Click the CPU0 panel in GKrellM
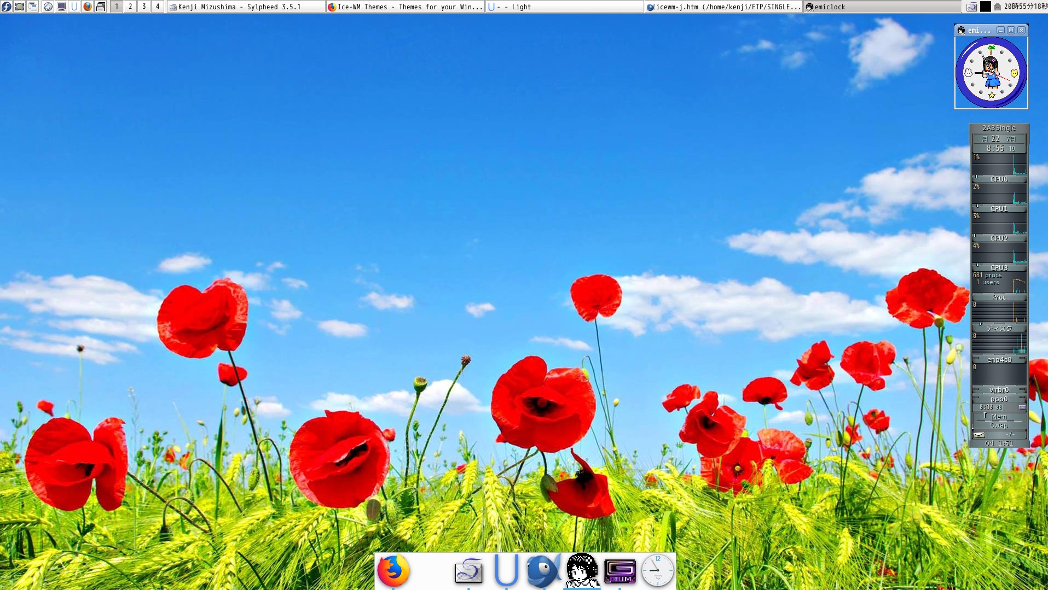The image size is (1048, 590). click(x=999, y=179)
